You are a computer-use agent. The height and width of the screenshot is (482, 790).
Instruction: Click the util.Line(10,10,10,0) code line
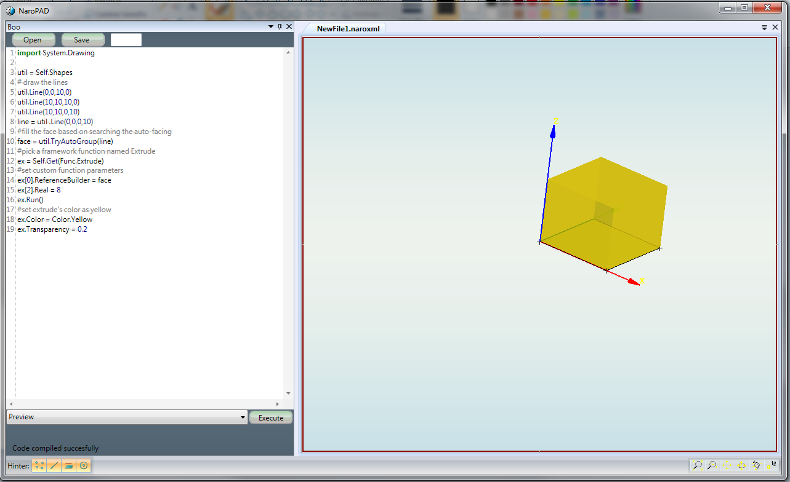[48, 102]
